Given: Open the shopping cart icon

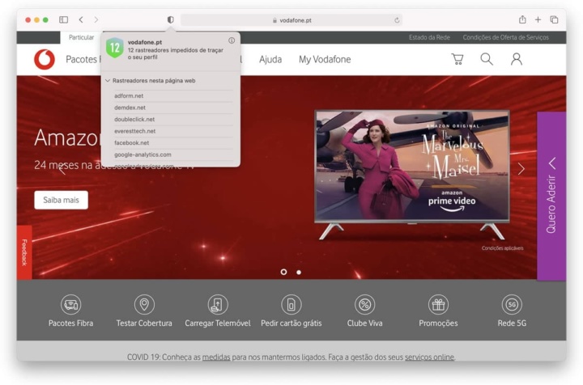Looking at the screenshot, I should (457, 59).
